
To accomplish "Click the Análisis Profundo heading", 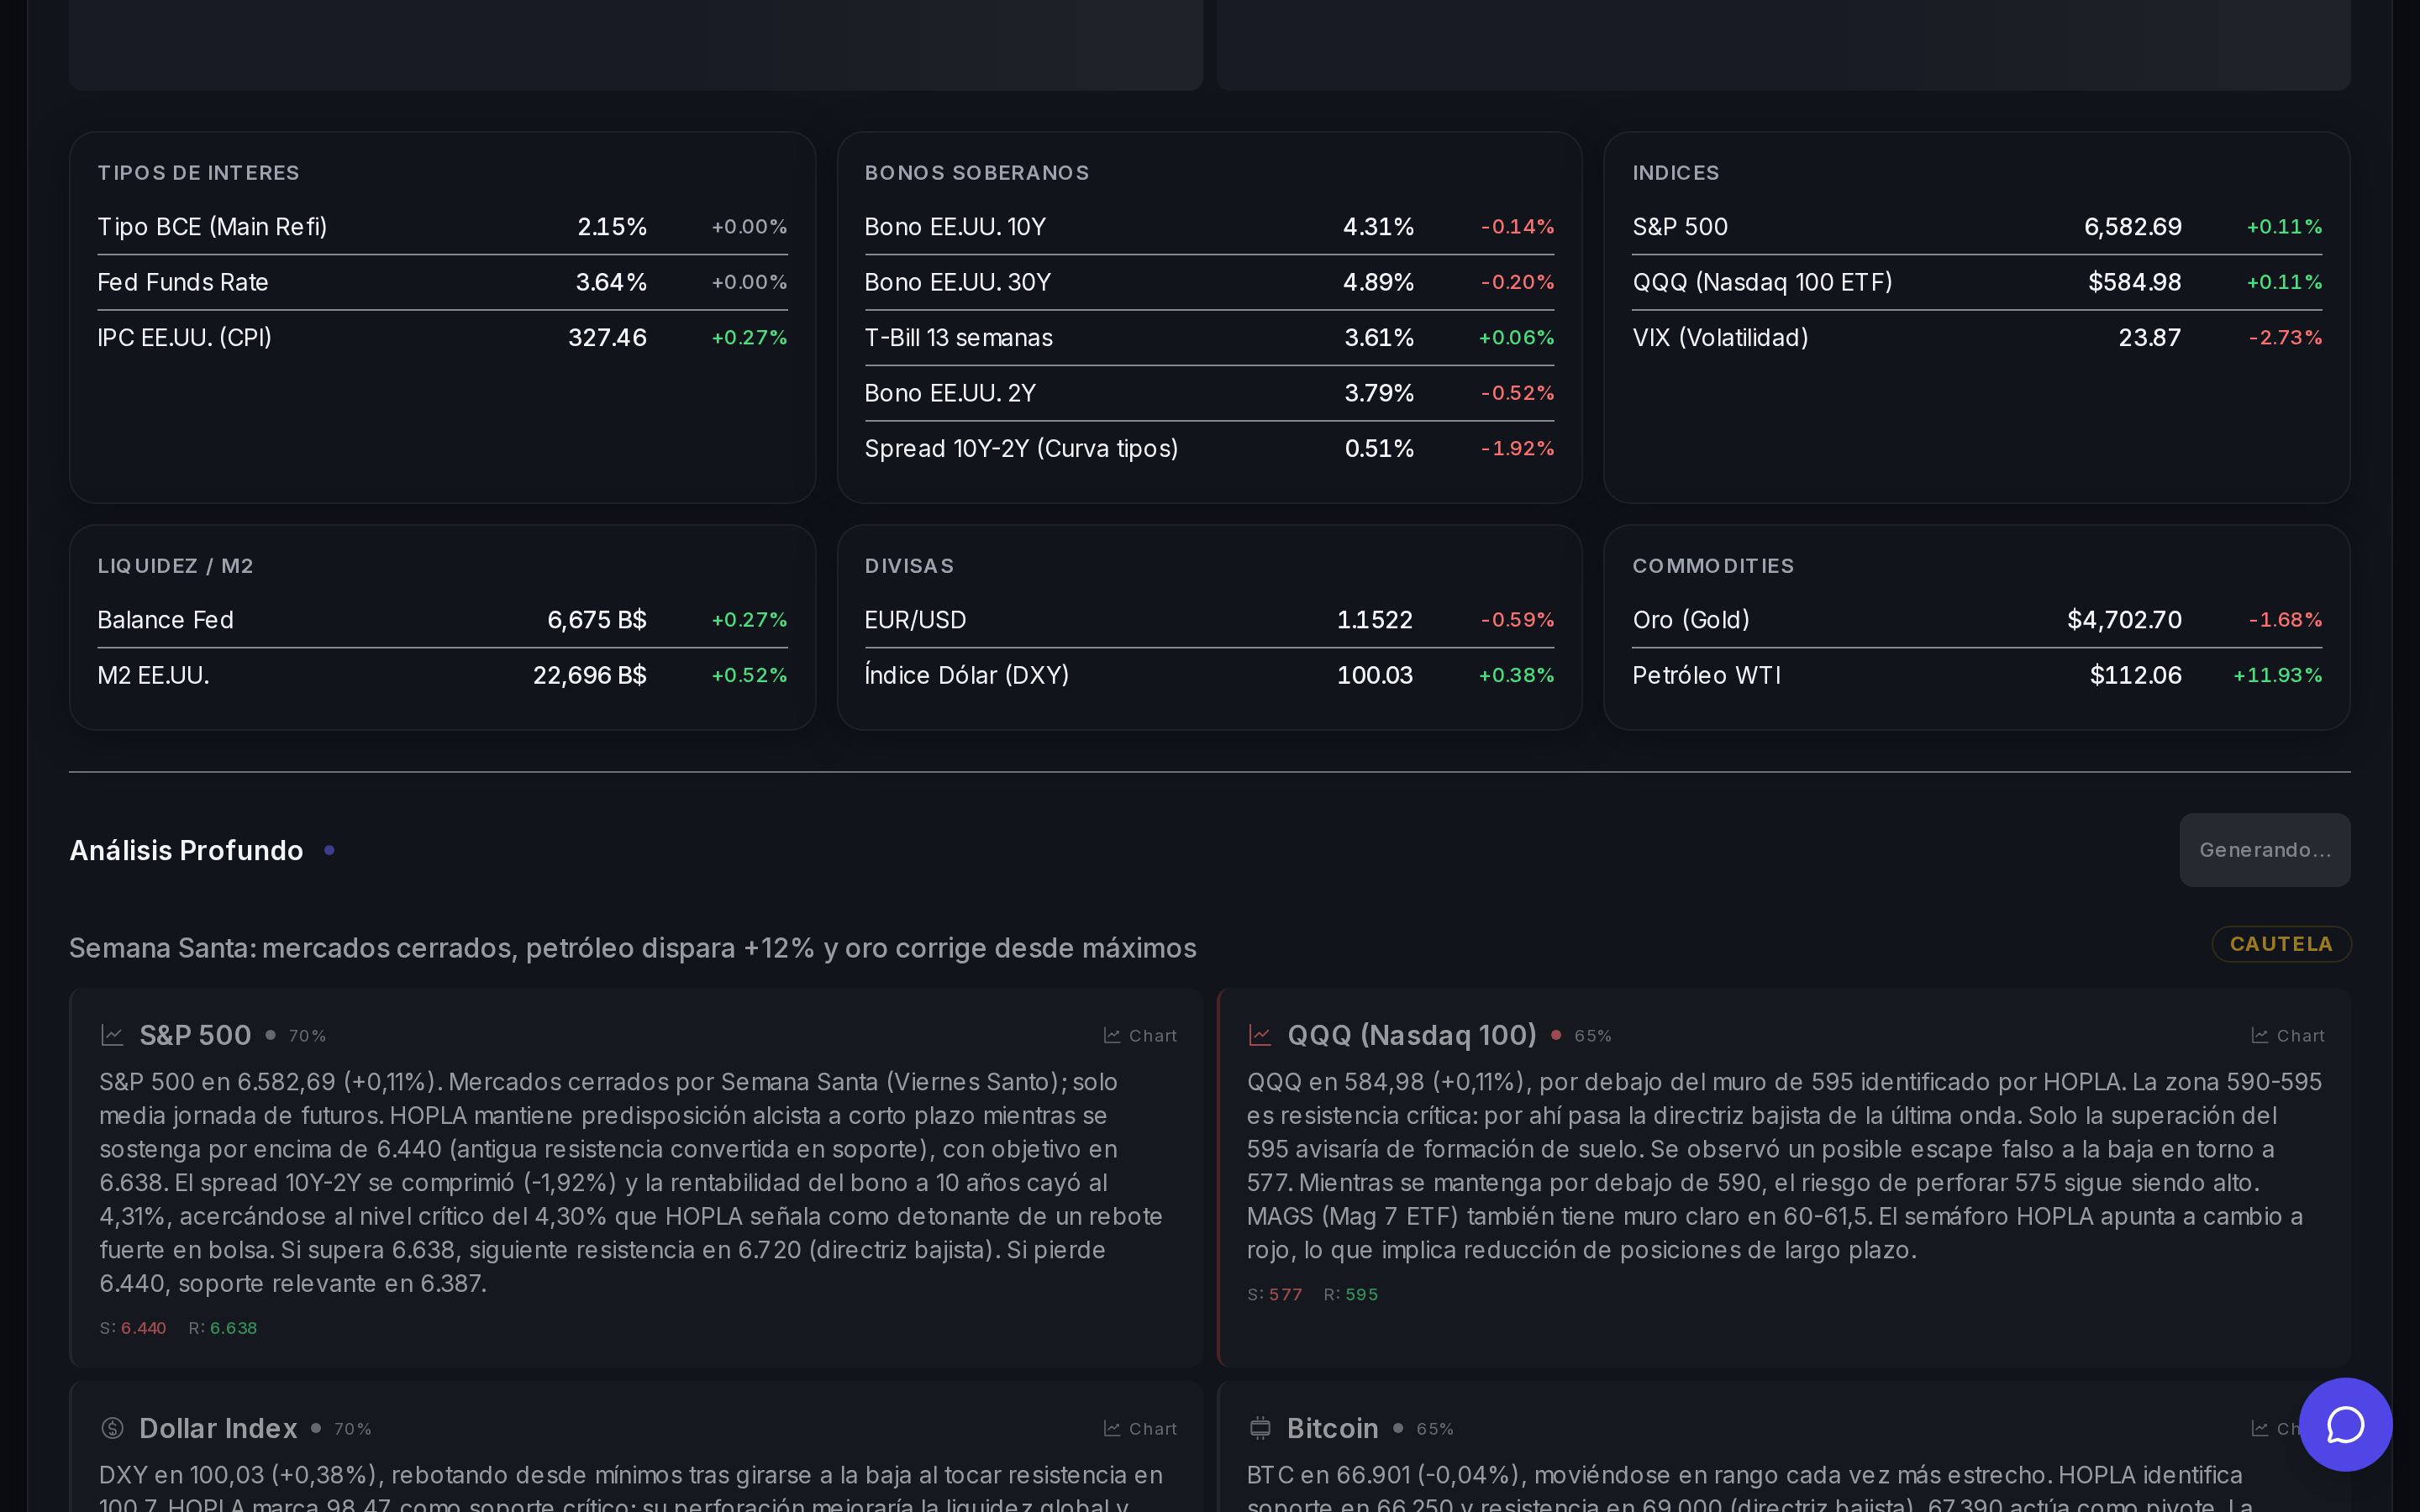I will pos(186,850).
